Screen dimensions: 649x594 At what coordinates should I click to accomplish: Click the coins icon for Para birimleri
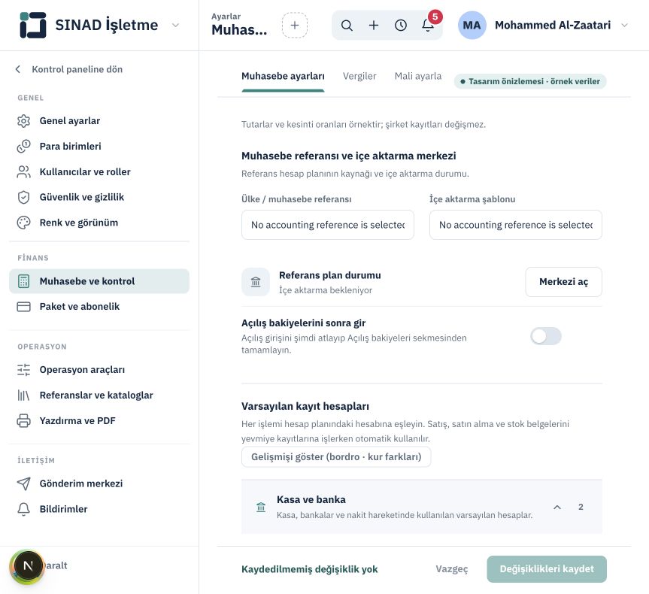tap(23, 146)
